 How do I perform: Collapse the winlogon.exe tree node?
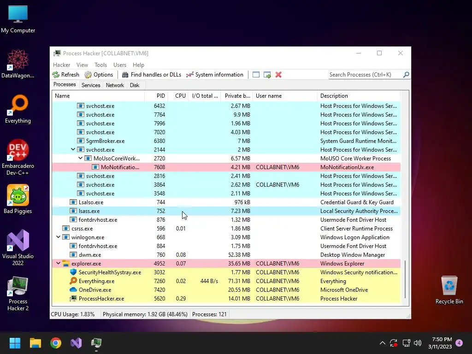pos(58,237)
